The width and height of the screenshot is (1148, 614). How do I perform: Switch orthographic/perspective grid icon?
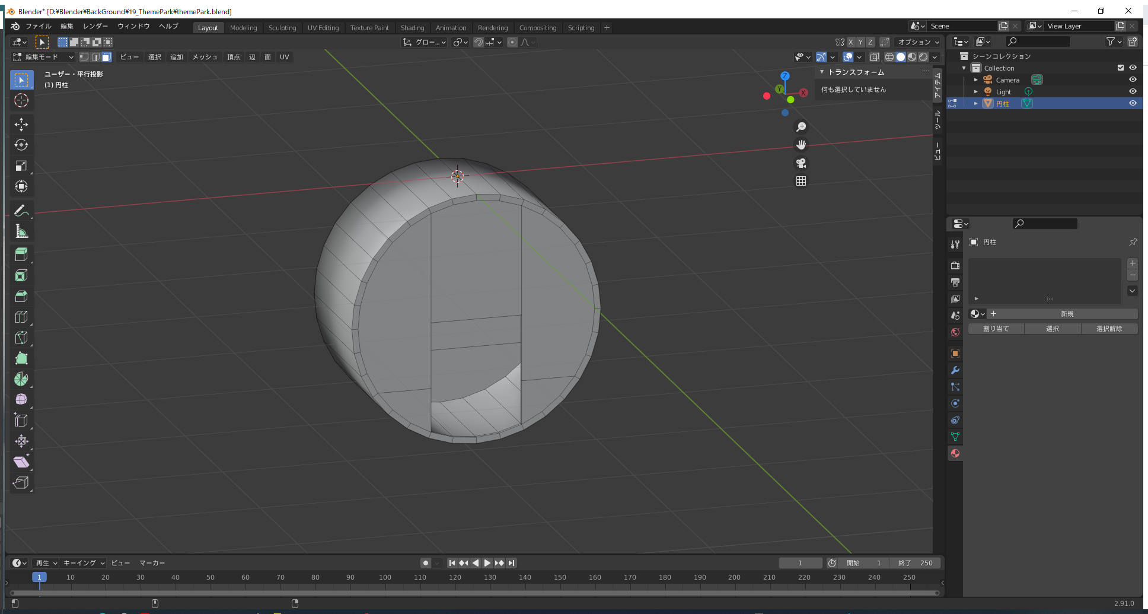click(801, 181)
